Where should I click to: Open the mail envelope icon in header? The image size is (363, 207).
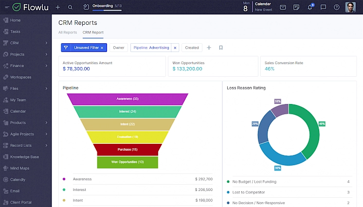tap(283, 7)
